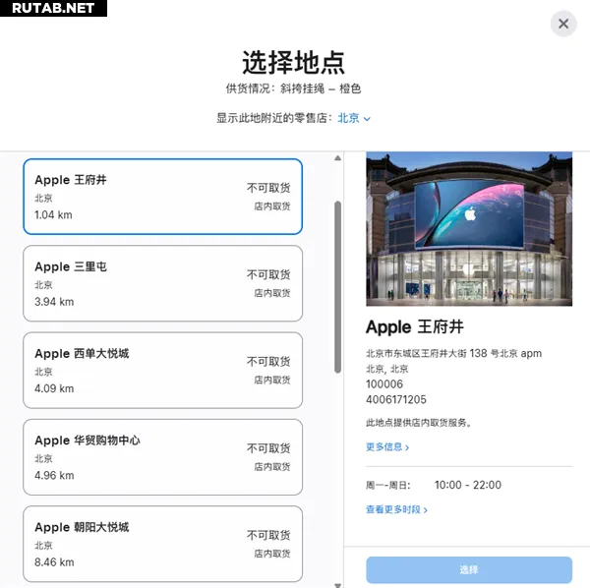The width and height of the screenshot is (590, 588).
Task: Click the 供货情况 availability subtitle
Action: [x=293, y=88]
